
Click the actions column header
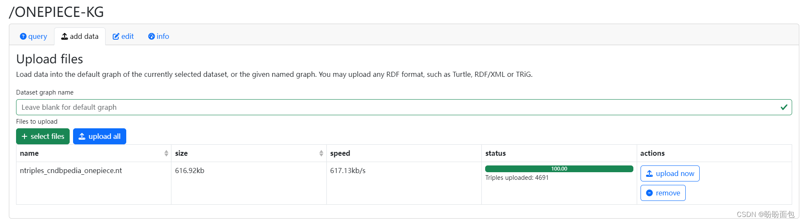(x=652, y=154)
